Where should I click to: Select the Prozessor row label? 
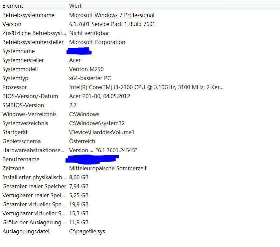[15, 87]
